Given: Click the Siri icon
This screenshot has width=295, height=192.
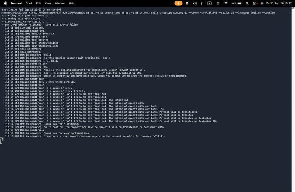Looking at the screenshot, I should point(262,3).
